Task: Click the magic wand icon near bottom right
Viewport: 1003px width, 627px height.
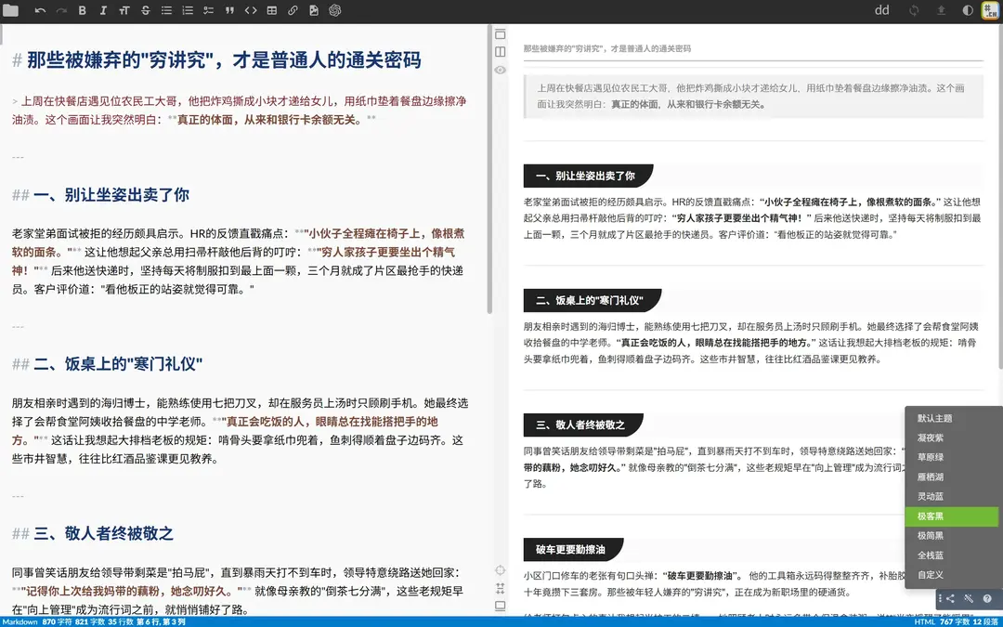Action: click(x=970, y=598)
